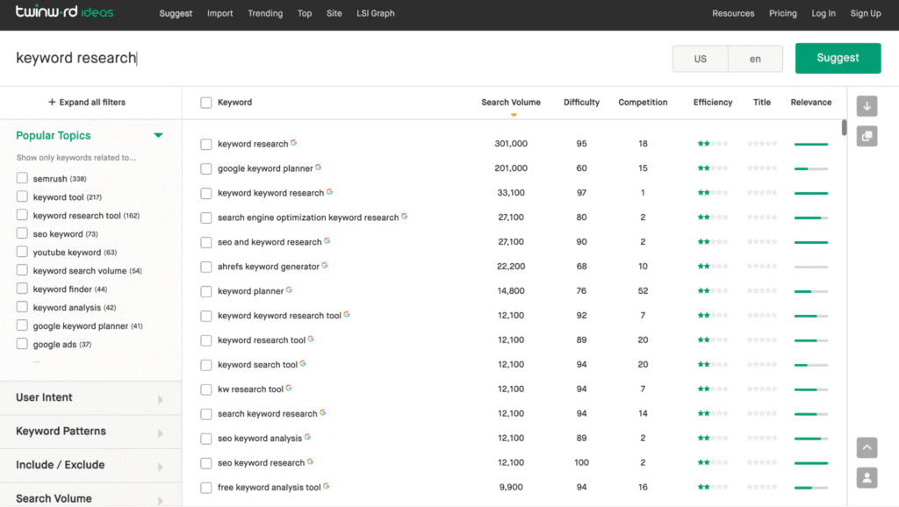This screenshot has height=507, width=899.
Task: Collapse the Popular Topics section
Action: 158,136
